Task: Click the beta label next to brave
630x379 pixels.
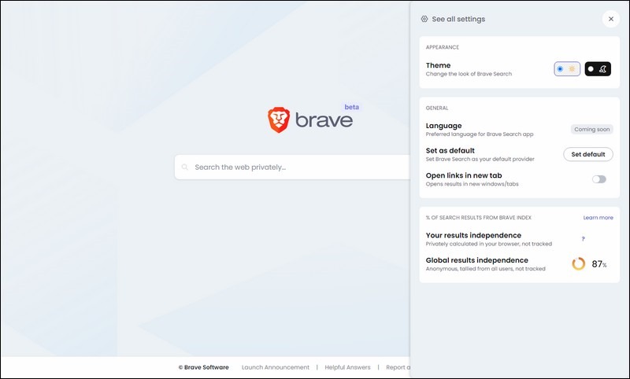Action: [x=351, y=107]
